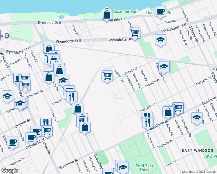
Task: Select the grocery cart marker near Tourangeau Rd and Seminole
Action: click(x=178, y=108)
